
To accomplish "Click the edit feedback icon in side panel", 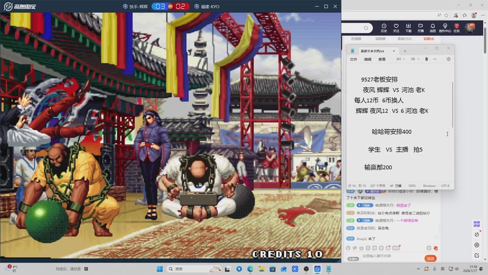I will click(x=477, y=255).
